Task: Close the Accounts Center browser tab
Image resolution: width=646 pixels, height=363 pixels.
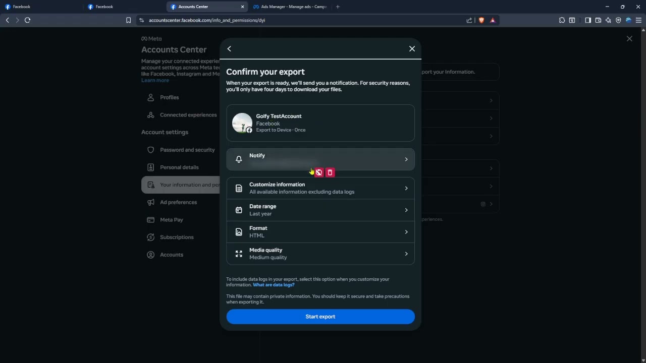Action: (x=242, y=7)
